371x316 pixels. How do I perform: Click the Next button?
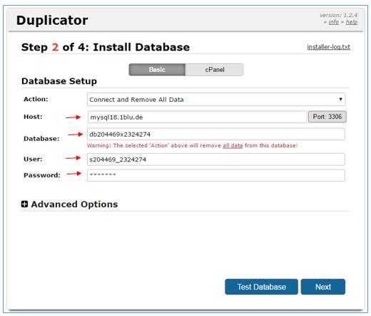323,287
